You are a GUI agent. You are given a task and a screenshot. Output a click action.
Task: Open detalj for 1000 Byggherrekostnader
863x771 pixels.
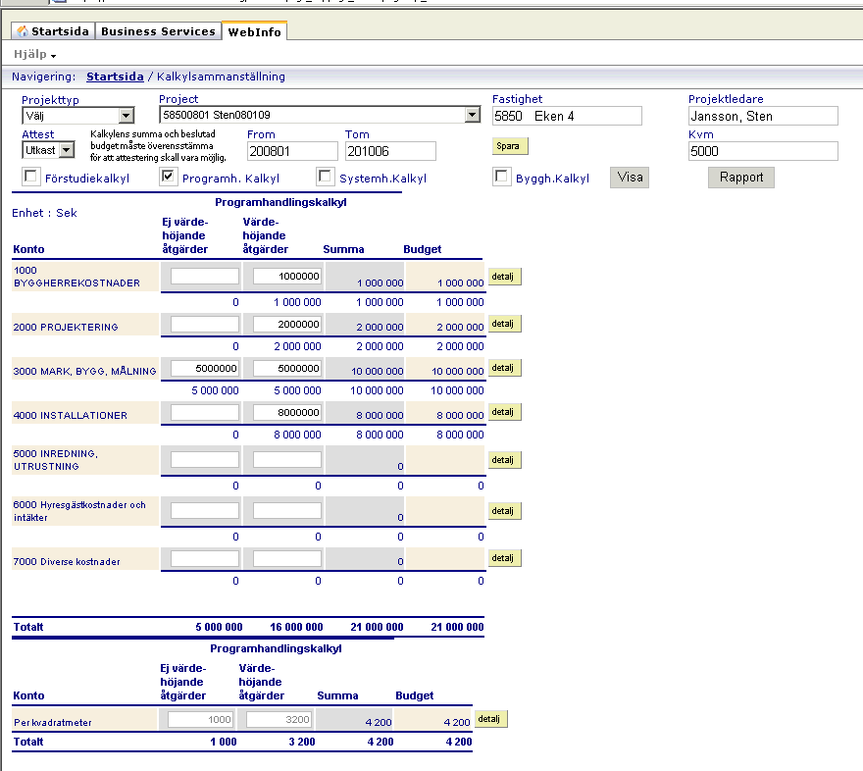[x=505, y=277]
